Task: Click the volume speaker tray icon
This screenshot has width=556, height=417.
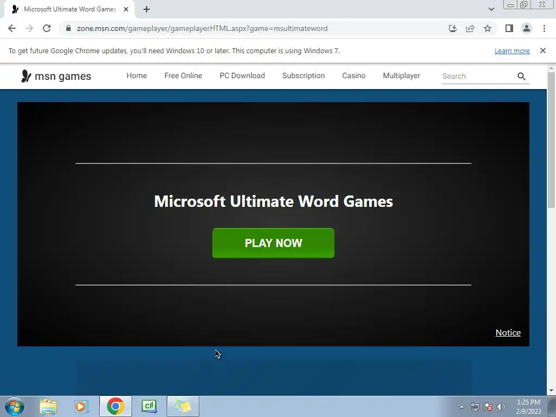Action: coord(501,407)
